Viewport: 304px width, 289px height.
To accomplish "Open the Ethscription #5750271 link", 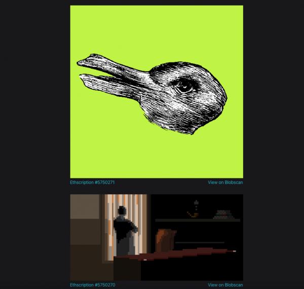I will click(89, 182).
